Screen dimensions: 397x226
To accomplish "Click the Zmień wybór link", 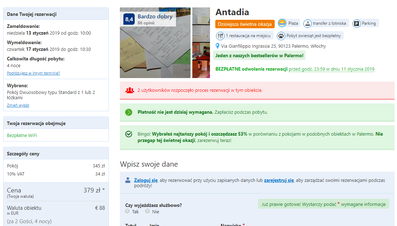I will pos(18,105).
